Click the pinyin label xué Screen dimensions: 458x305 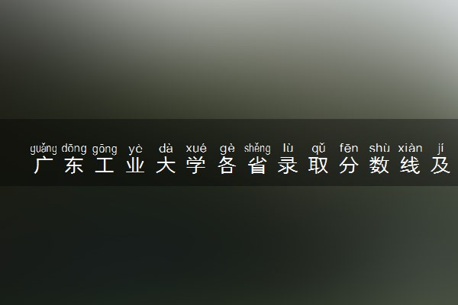coord(196,149)
